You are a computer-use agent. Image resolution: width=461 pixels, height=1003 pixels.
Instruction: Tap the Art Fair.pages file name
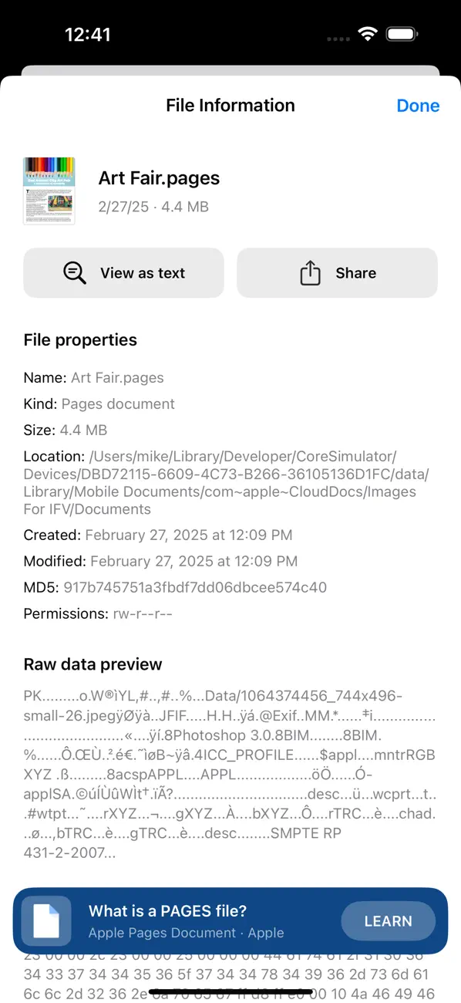[x=159, y=177]
